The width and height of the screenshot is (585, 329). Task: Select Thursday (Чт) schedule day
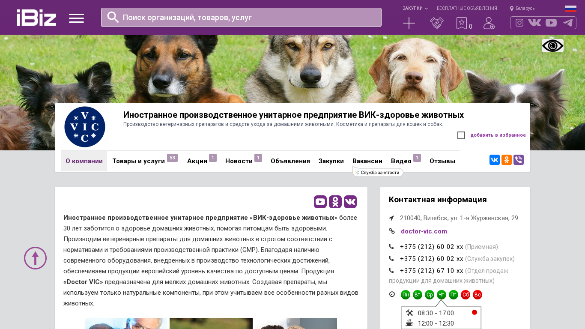[442, 295]
